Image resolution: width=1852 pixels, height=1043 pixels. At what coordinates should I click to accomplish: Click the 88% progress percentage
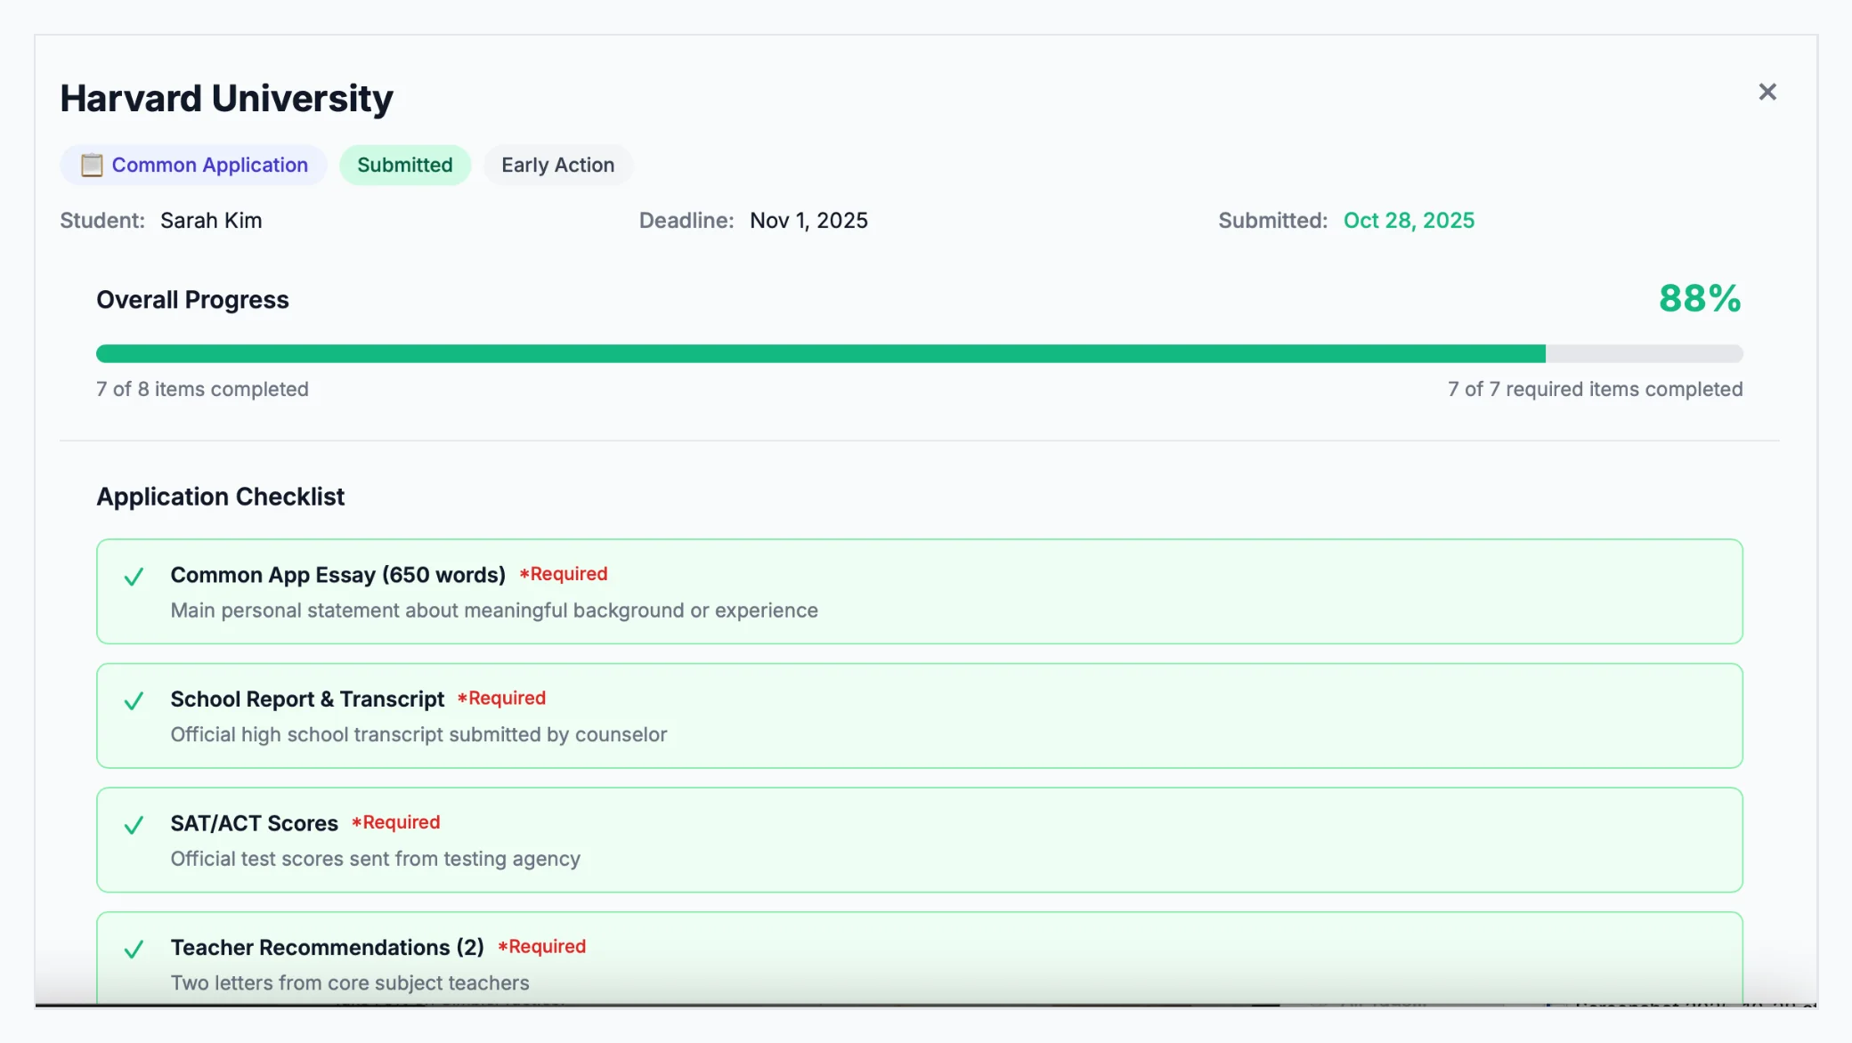[x=1699, y=299]
